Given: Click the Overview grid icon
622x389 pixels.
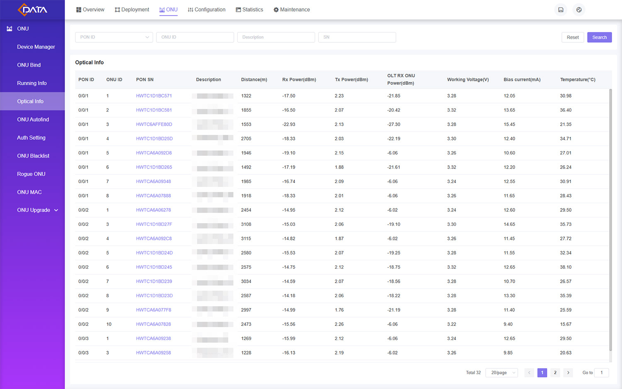Looking at the screenshot, I should coord(78,10).
